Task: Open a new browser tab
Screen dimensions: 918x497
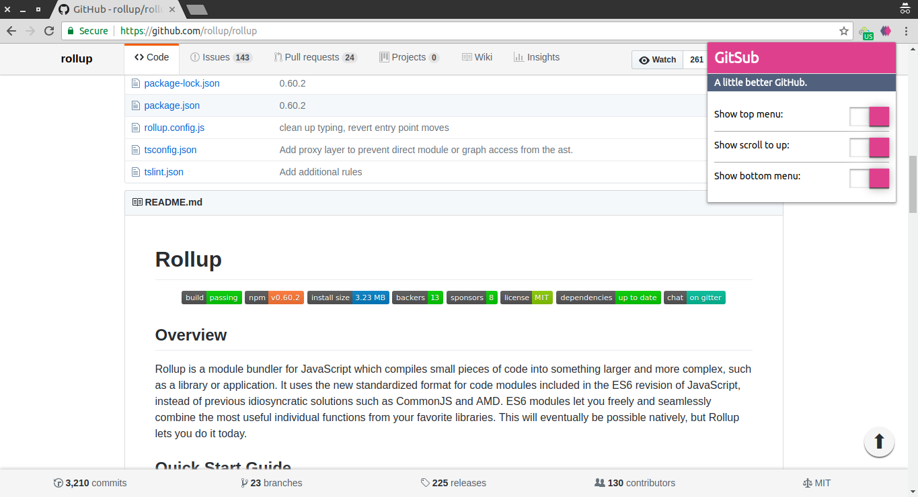Action: (196, 9)
